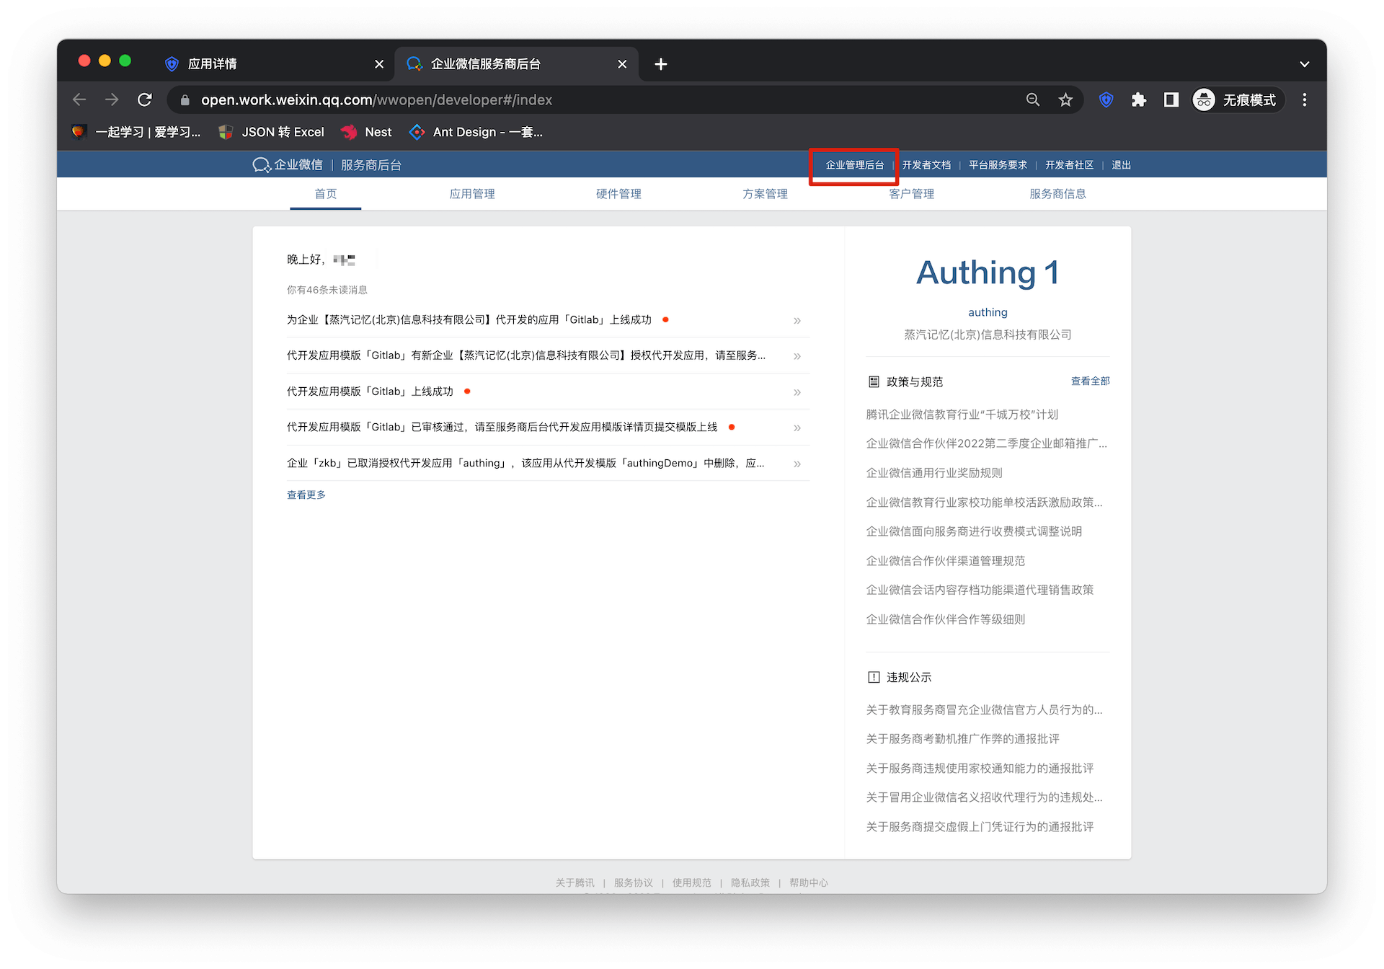
Task: Click the zoom magnifier in address bar
Action: [1033, 99]
